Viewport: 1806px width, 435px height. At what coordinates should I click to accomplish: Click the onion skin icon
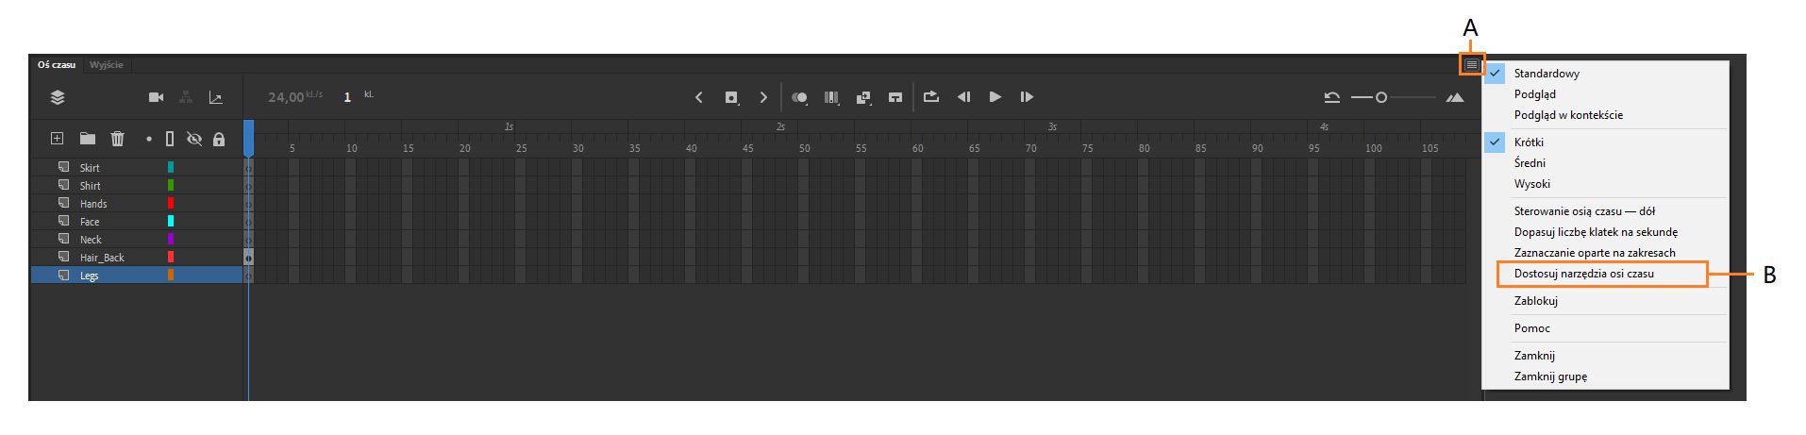point(799,97)
